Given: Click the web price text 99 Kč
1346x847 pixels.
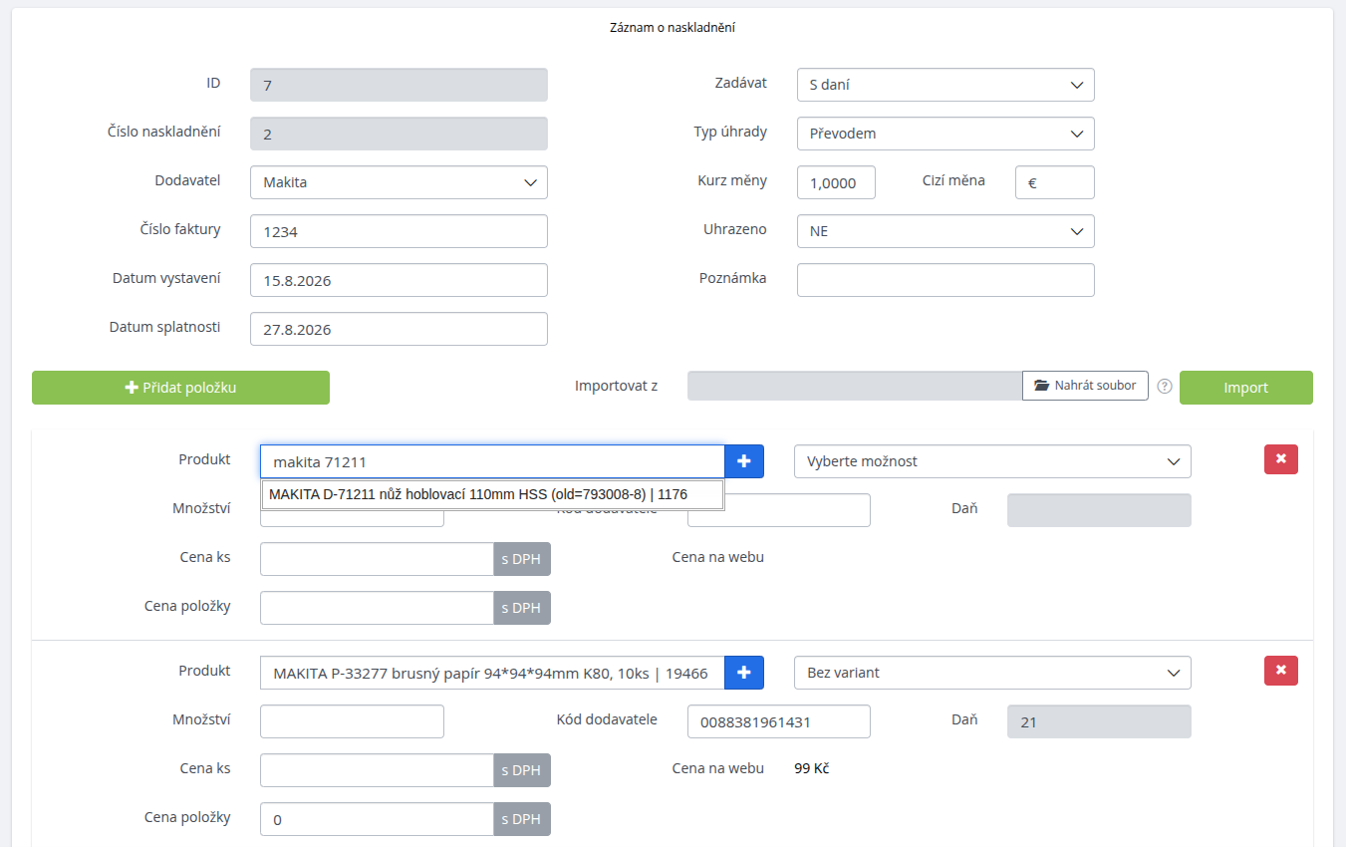Looking at the screenshot, I should pyautogui.click(x=812, y=768).
